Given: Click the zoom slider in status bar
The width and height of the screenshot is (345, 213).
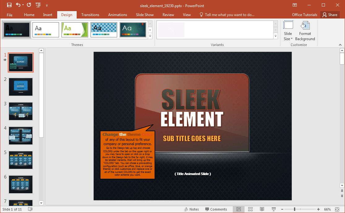Looking at the screenshot, I should pos(294,209).
